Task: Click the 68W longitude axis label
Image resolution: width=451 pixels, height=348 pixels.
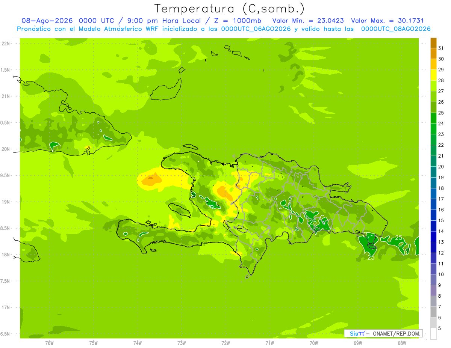Action: click(402, 343)
